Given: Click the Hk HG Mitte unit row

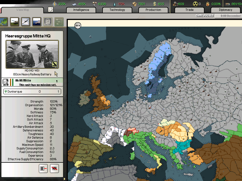Looking at the screenshot, I should [36, 82].
